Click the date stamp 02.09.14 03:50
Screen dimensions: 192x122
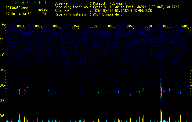pyautogui.click(x=19, y=14)
